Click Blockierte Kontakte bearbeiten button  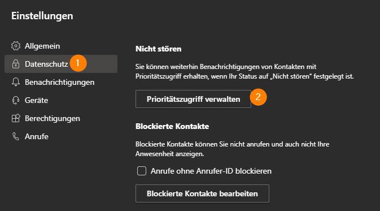[x=202, y=193]
